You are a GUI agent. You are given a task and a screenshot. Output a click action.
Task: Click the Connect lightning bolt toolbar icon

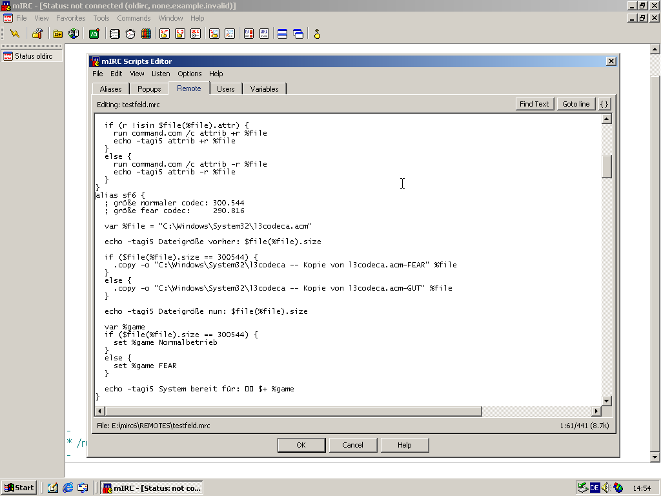[15, 34]
